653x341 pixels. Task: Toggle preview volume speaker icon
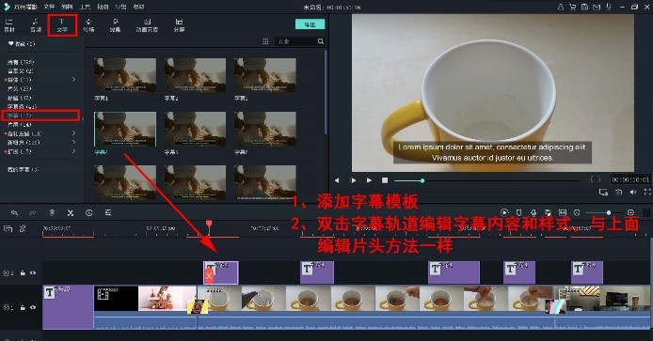point(633,193)
